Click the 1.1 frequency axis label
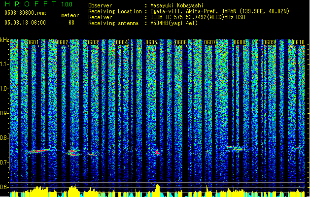The height and width of the screenshot is (197, 310). coord(4,64)
